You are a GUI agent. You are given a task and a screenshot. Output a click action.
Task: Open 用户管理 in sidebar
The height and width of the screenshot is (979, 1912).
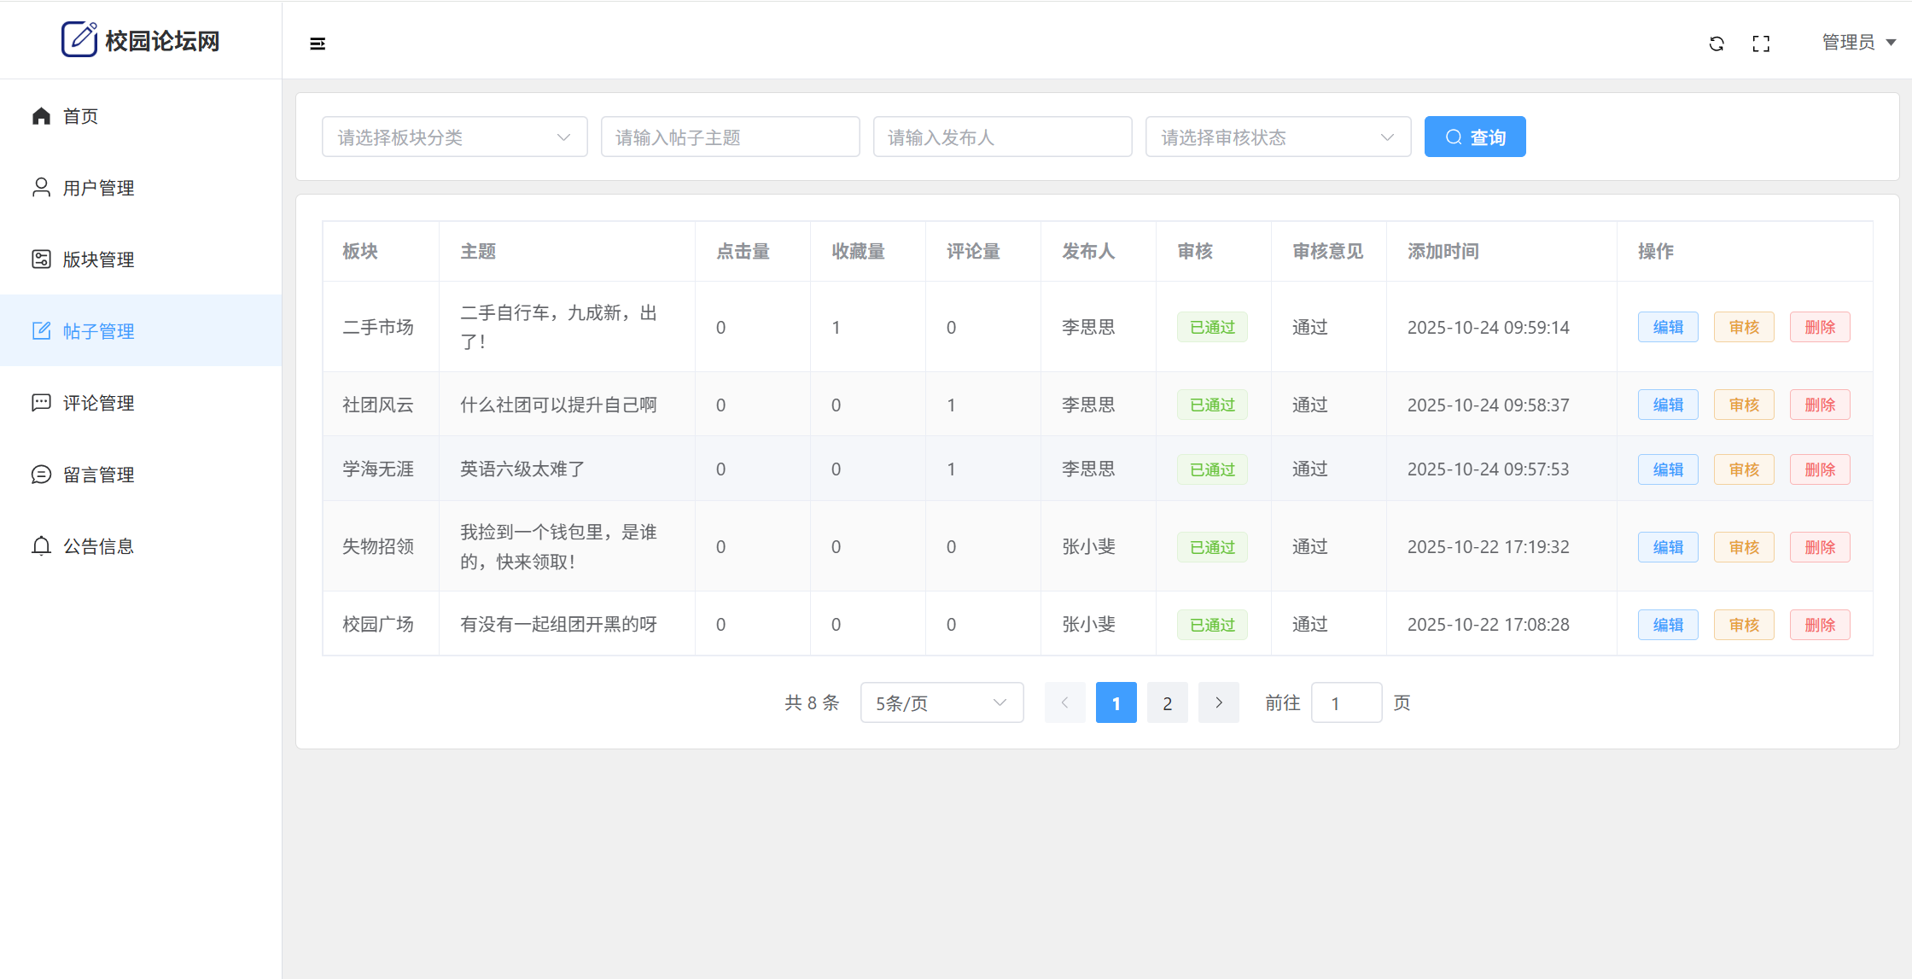tap(98, 188)
